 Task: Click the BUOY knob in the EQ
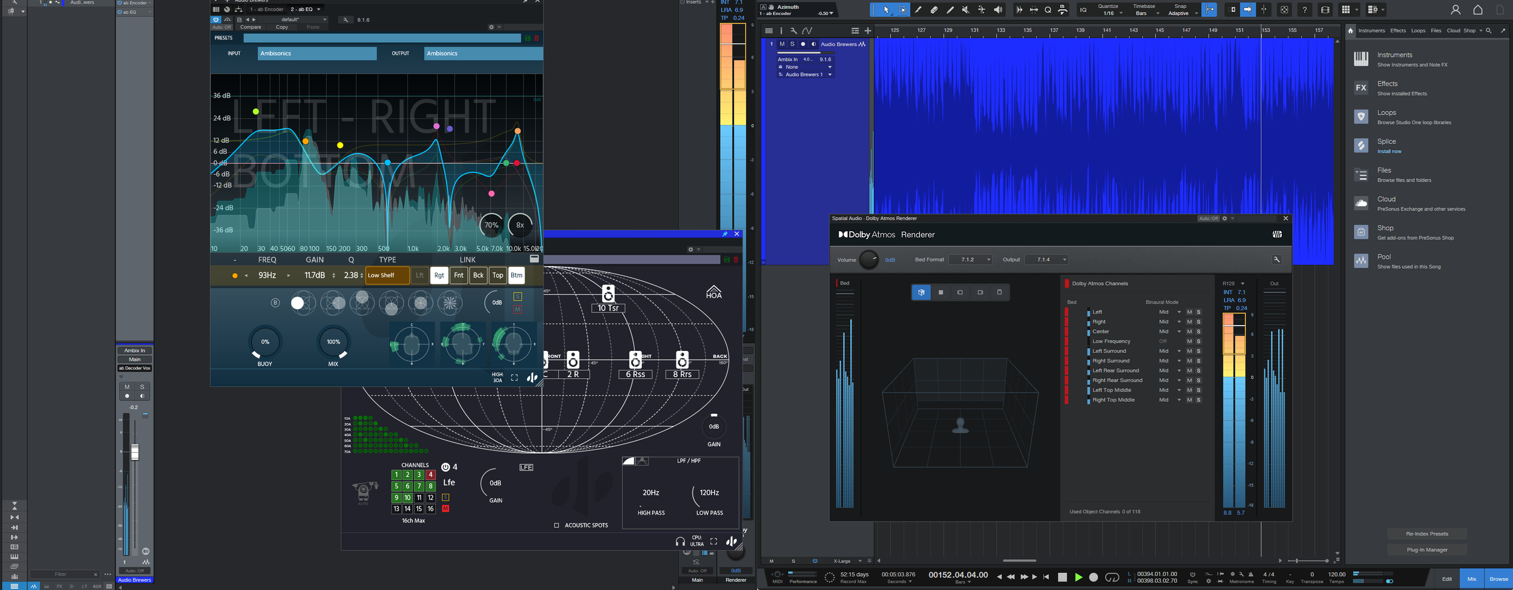pyautogui.click(x=265, y=342)
